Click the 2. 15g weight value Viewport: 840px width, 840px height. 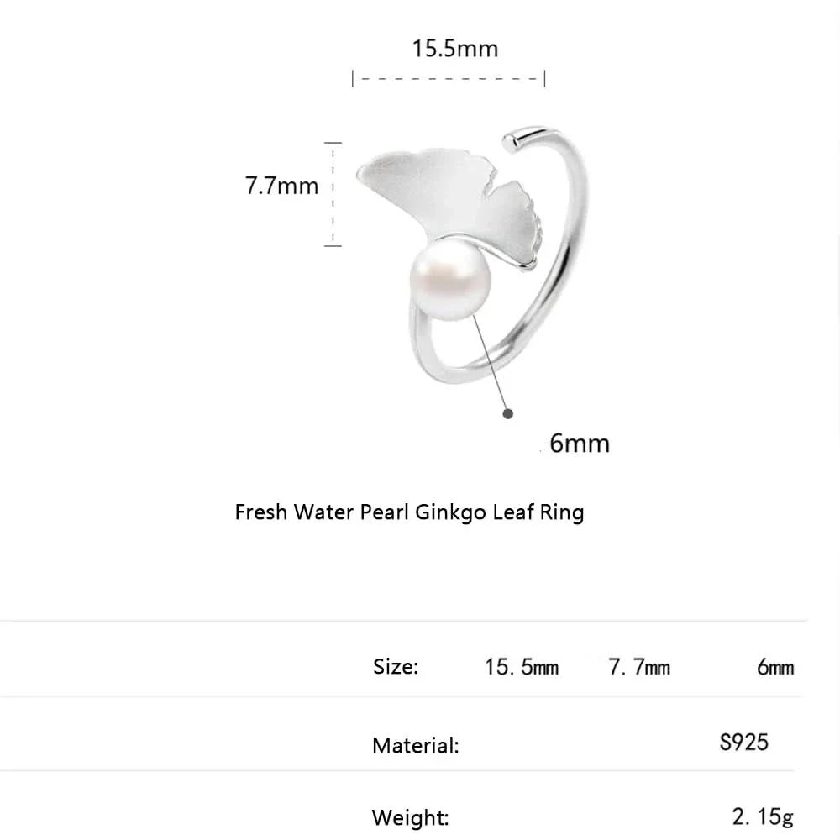(x=763, y=816)
